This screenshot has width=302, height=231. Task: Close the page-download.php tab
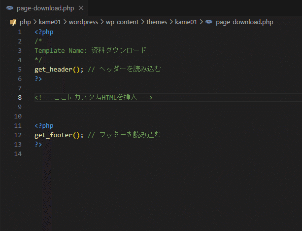point(81,8)
